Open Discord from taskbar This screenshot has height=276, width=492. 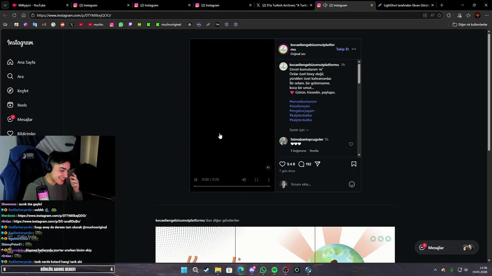[x=252, y=270]
